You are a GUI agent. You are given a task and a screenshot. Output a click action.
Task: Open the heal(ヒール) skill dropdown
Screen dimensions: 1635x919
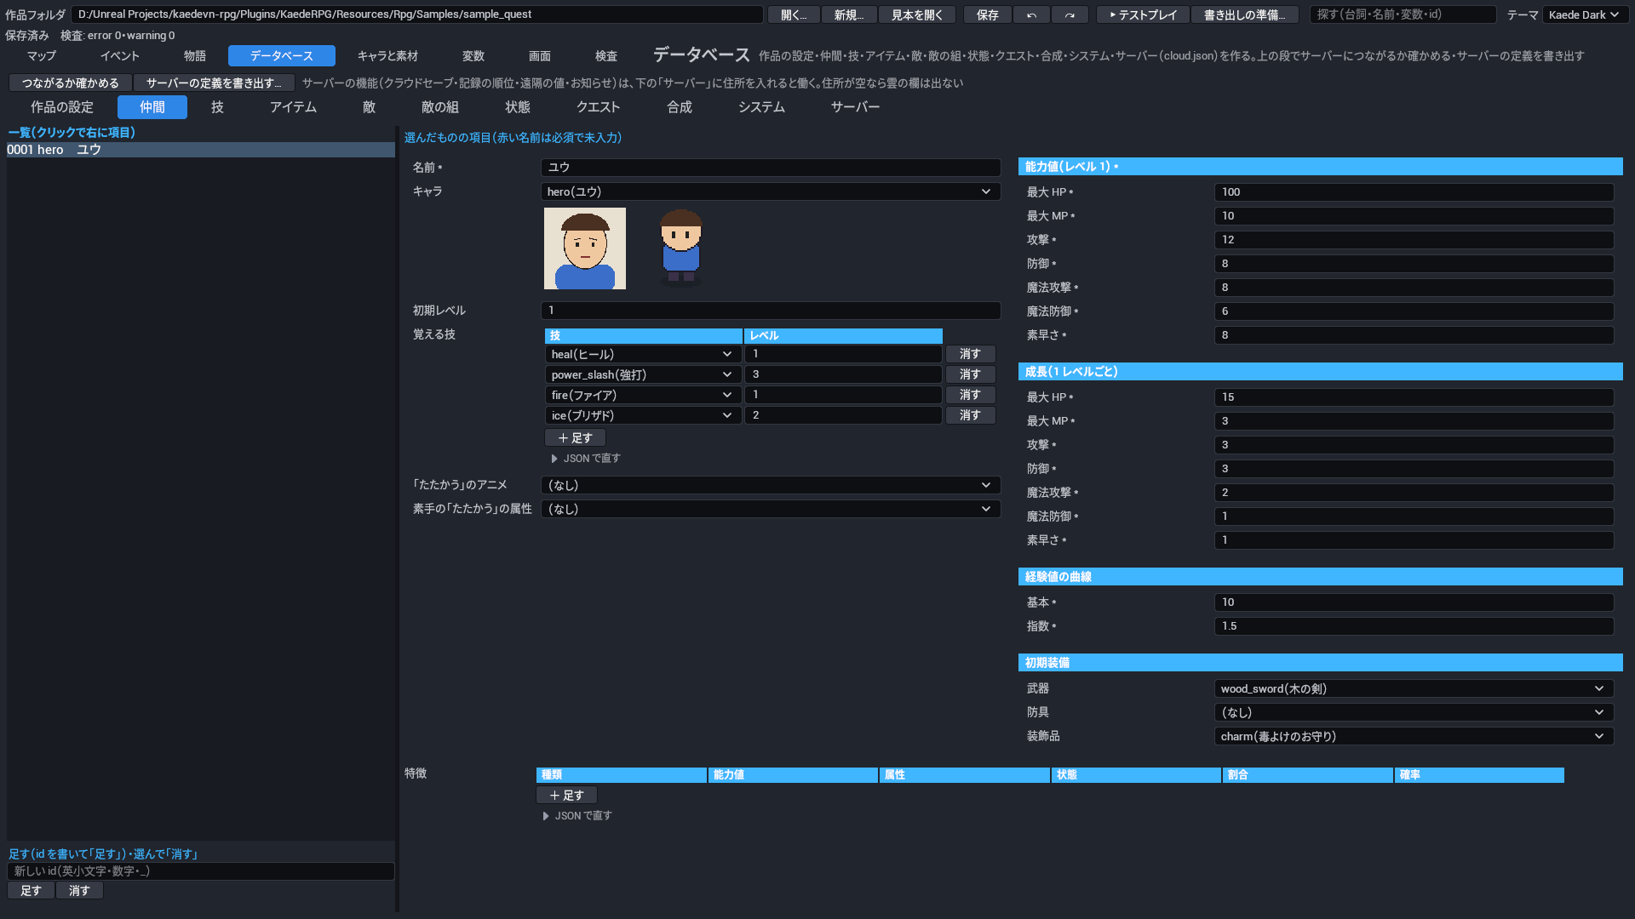pyautogui.click(x=643, y=354)
